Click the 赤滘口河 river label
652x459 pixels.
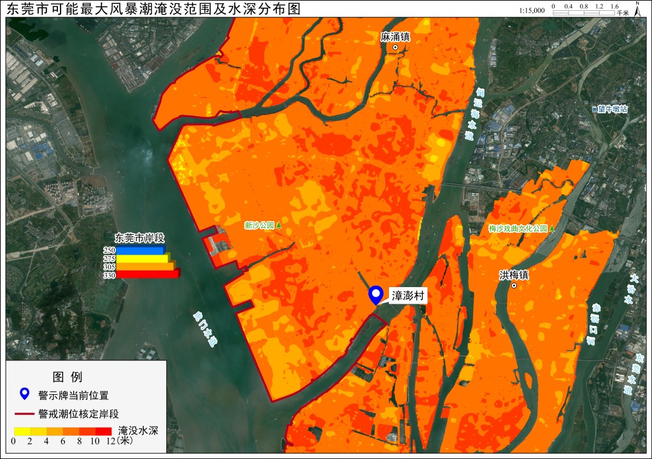[594, 324]
